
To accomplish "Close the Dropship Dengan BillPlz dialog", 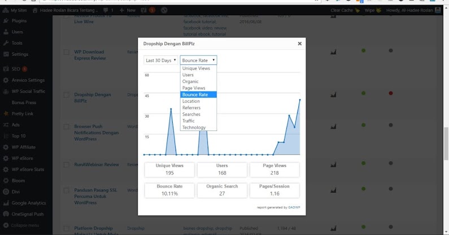I will click(x=299, y=43).
